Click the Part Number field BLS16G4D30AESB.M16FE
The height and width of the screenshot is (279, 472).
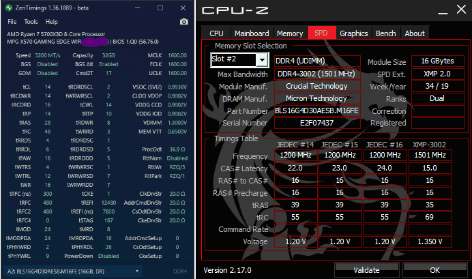click(317, 111)
